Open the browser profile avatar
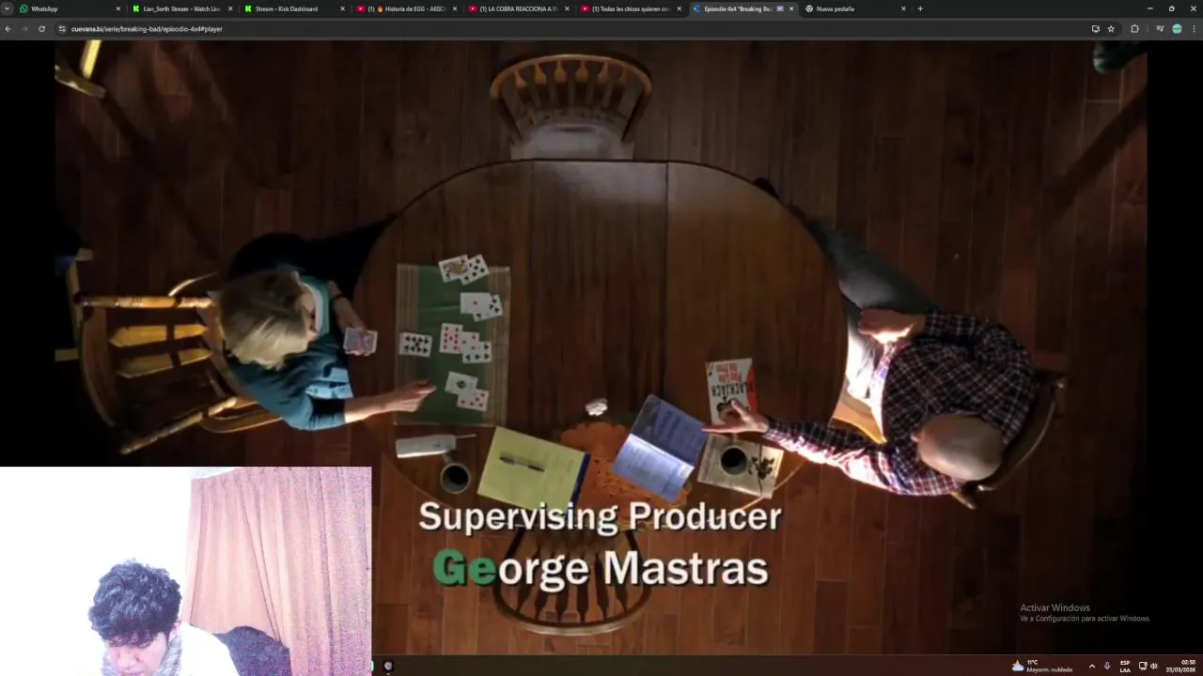Screen dimensions: 1203x676 [1177, 29]
